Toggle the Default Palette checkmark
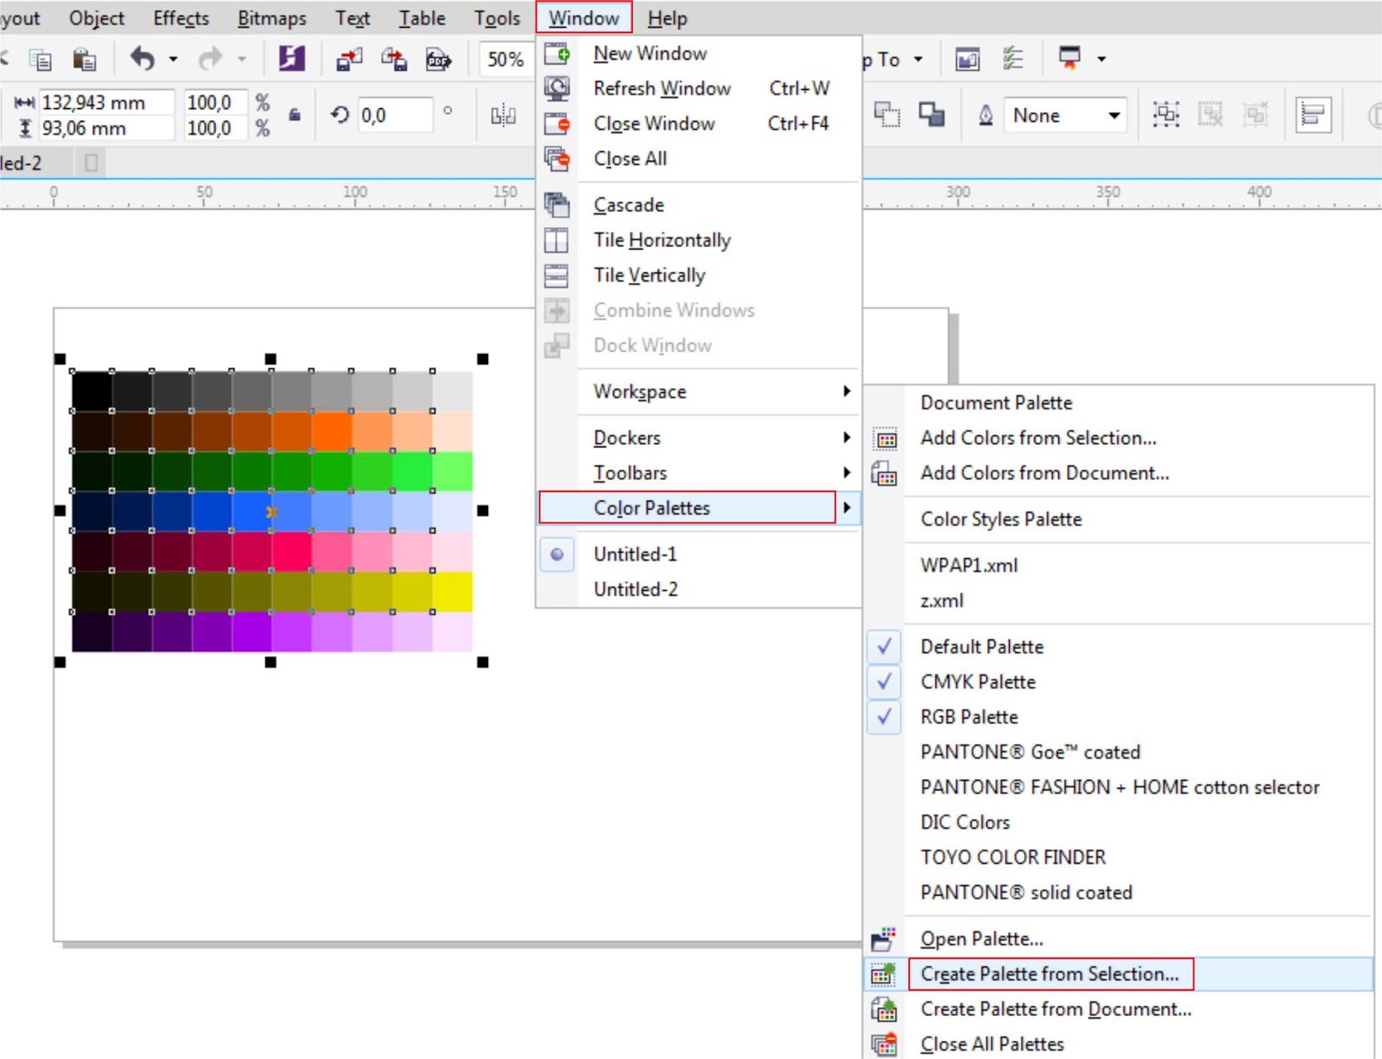 pos(884,646)
